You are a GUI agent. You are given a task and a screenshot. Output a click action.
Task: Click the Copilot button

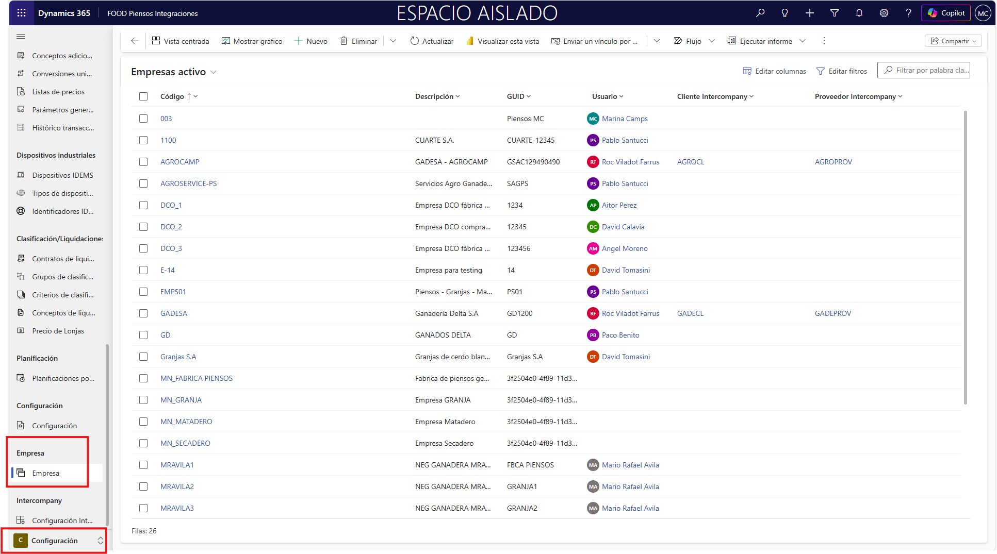[946, 13]
